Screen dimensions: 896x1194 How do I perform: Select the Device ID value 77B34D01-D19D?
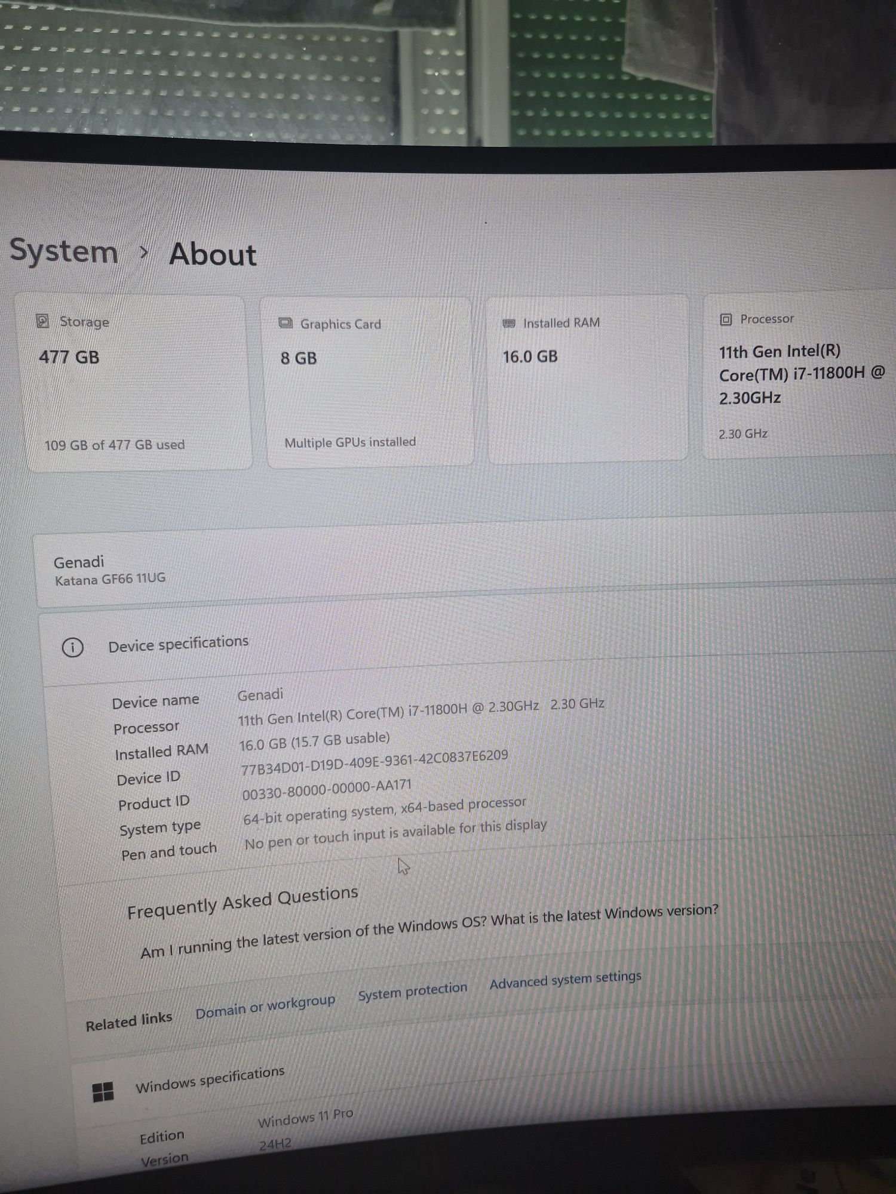[x=375, y=762]
